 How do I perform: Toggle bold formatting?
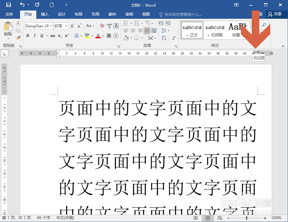(28, 36)
